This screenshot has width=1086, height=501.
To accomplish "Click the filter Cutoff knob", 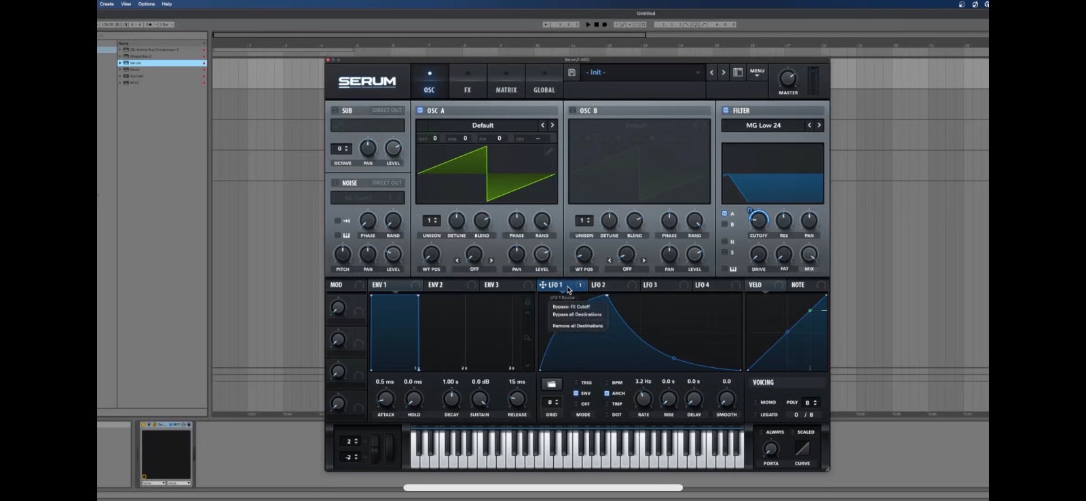I will pyautogui.click(x=758, y=221).
